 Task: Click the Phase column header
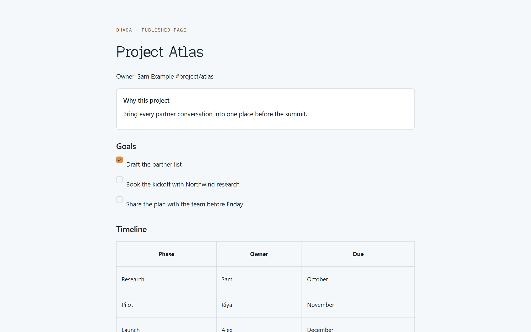pos(166,254)
